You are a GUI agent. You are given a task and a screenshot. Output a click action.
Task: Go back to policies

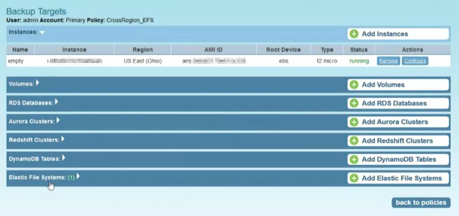coord(421,203)
